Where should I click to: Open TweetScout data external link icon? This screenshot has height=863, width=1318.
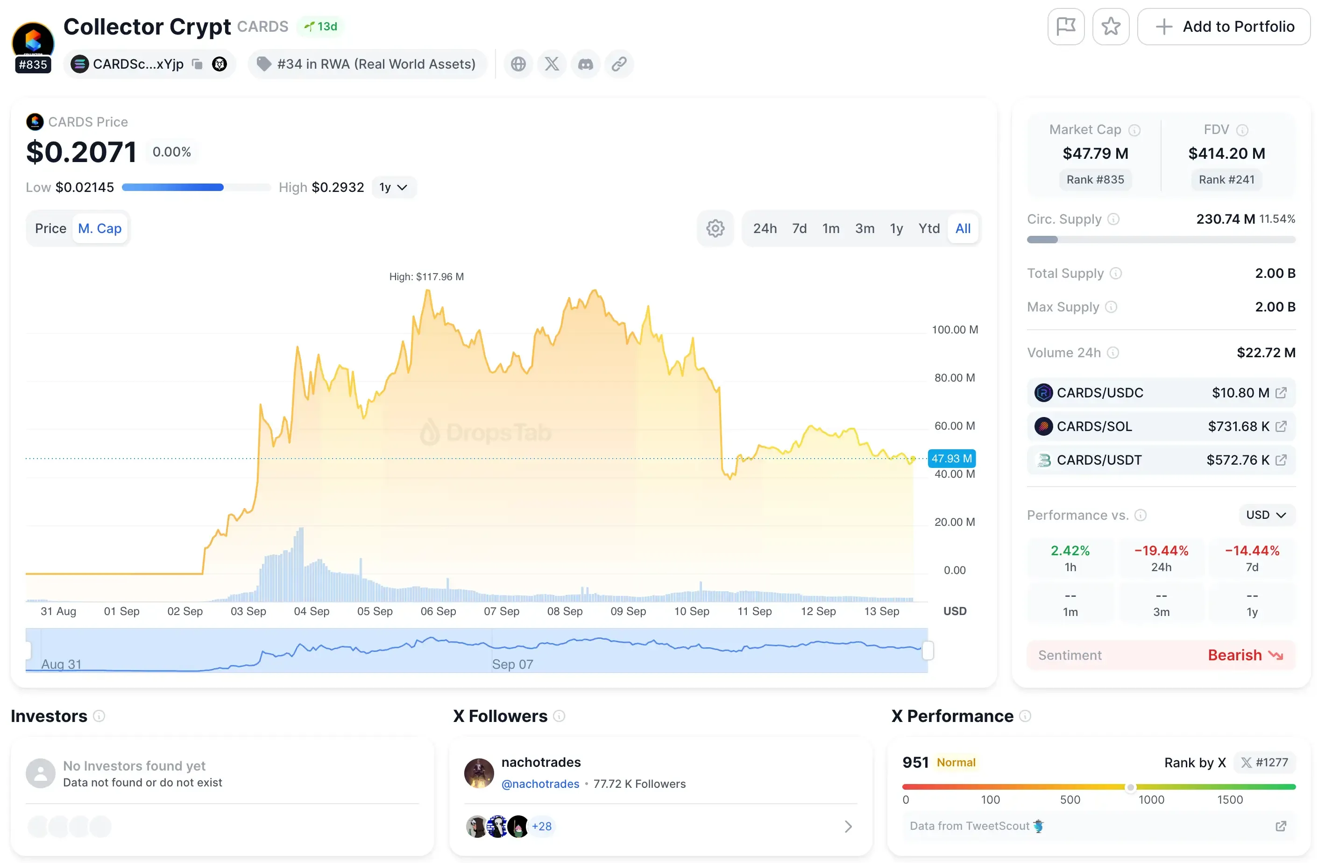tap(1280, 826)
